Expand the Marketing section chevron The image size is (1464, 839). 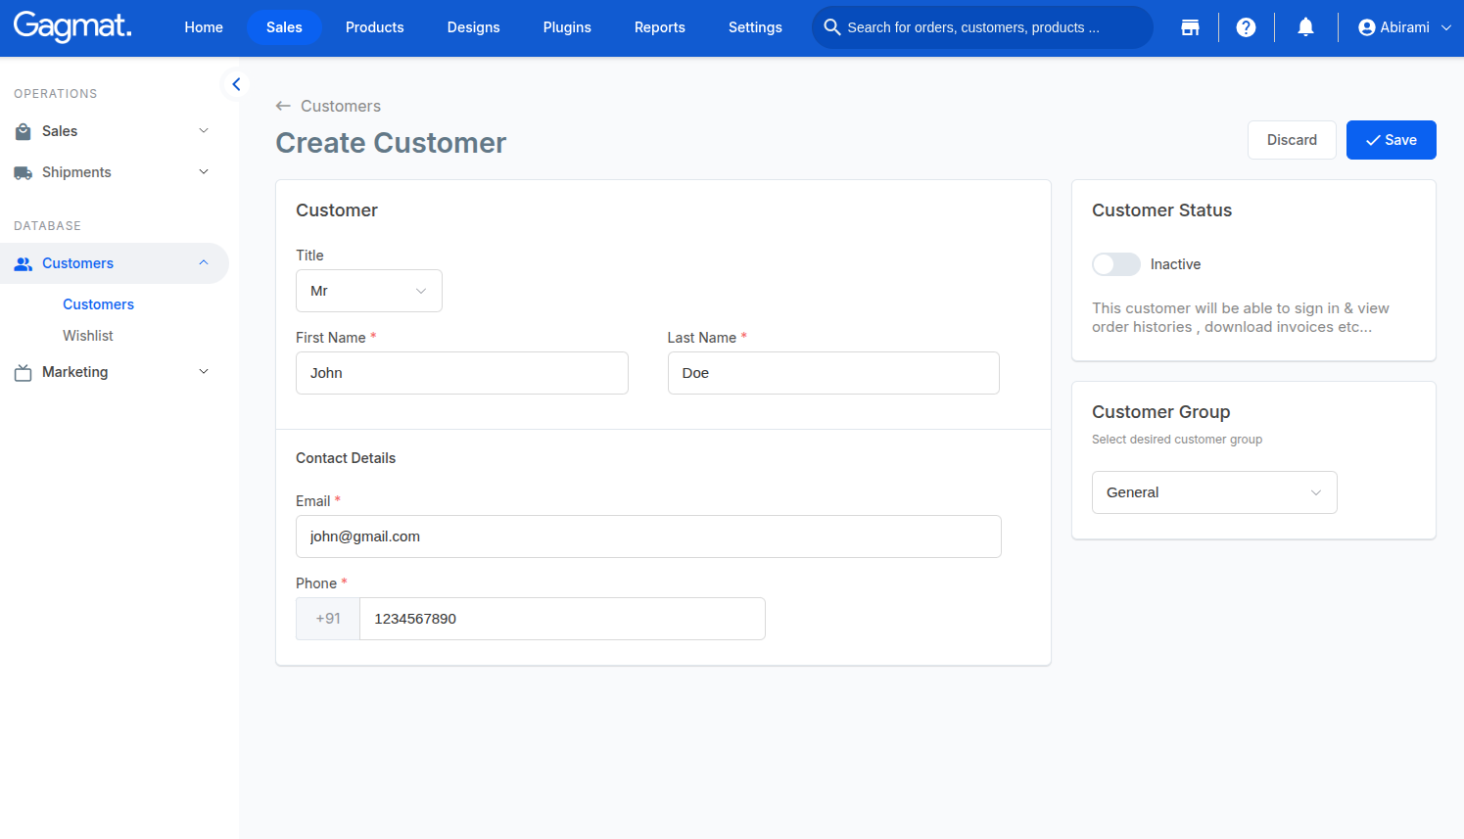click(x=204, y=372)
